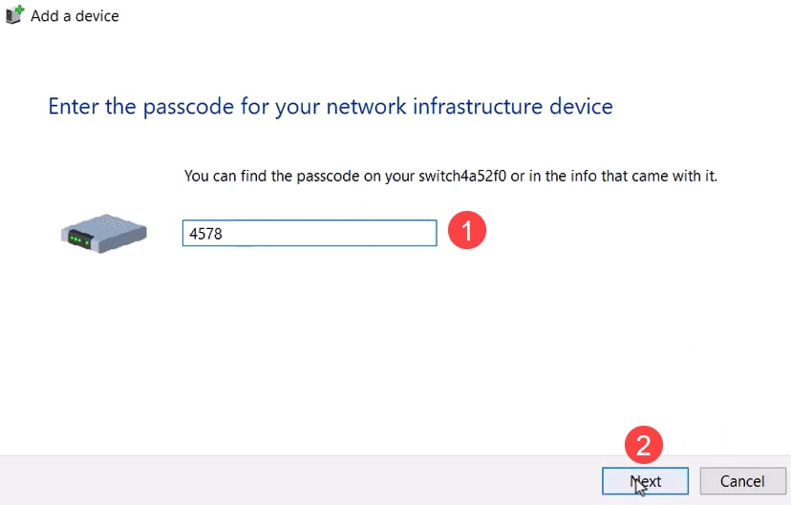This screenshot has height=505, width=791.
Task: Click the red step 1 badge
Action: point(466,230)
